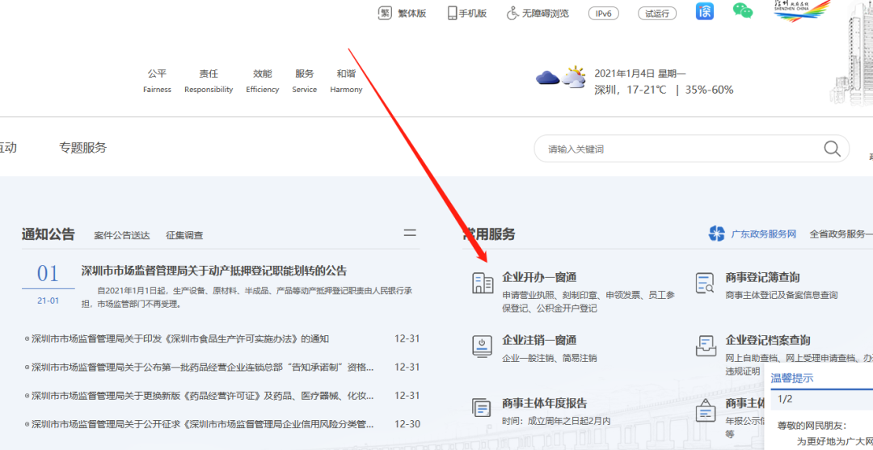This screenshot has height=450, width=873.
Task: Select the 征集调查 tab
Action: tap(184, 235)
